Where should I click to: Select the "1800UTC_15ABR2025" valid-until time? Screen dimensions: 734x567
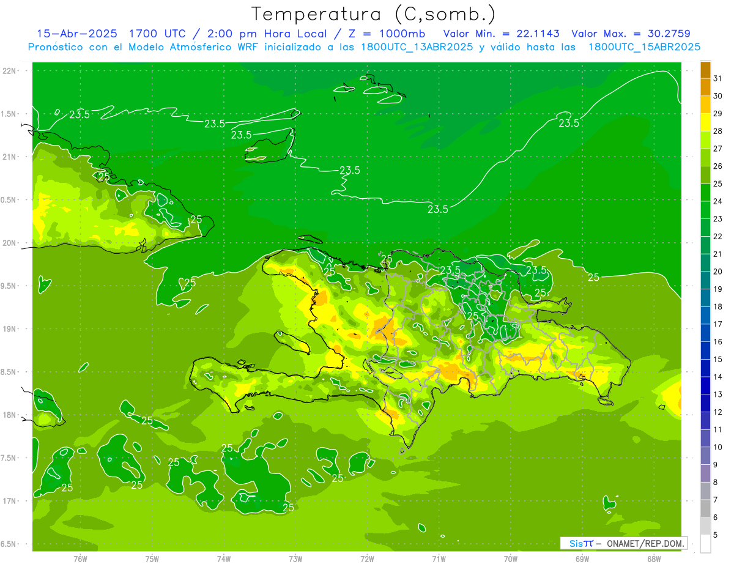pos(644,47)
